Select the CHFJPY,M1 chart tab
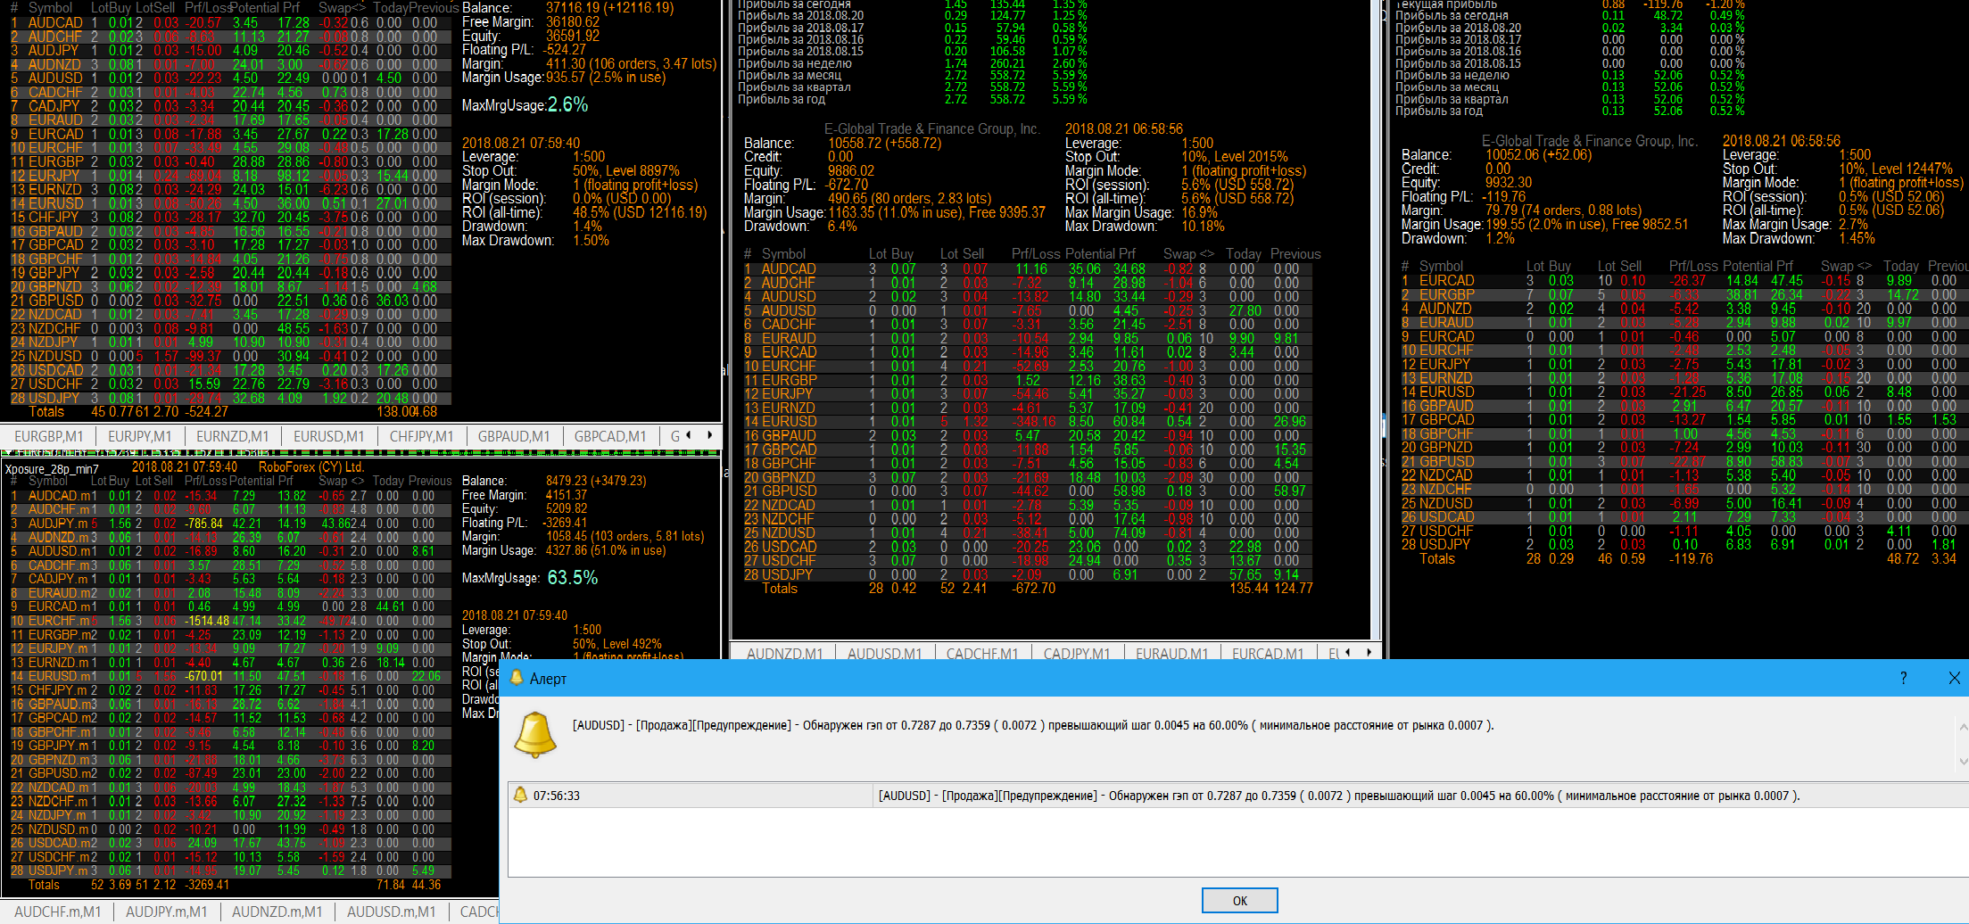Viewport: 1969px width, 924px height. (421, 436)
